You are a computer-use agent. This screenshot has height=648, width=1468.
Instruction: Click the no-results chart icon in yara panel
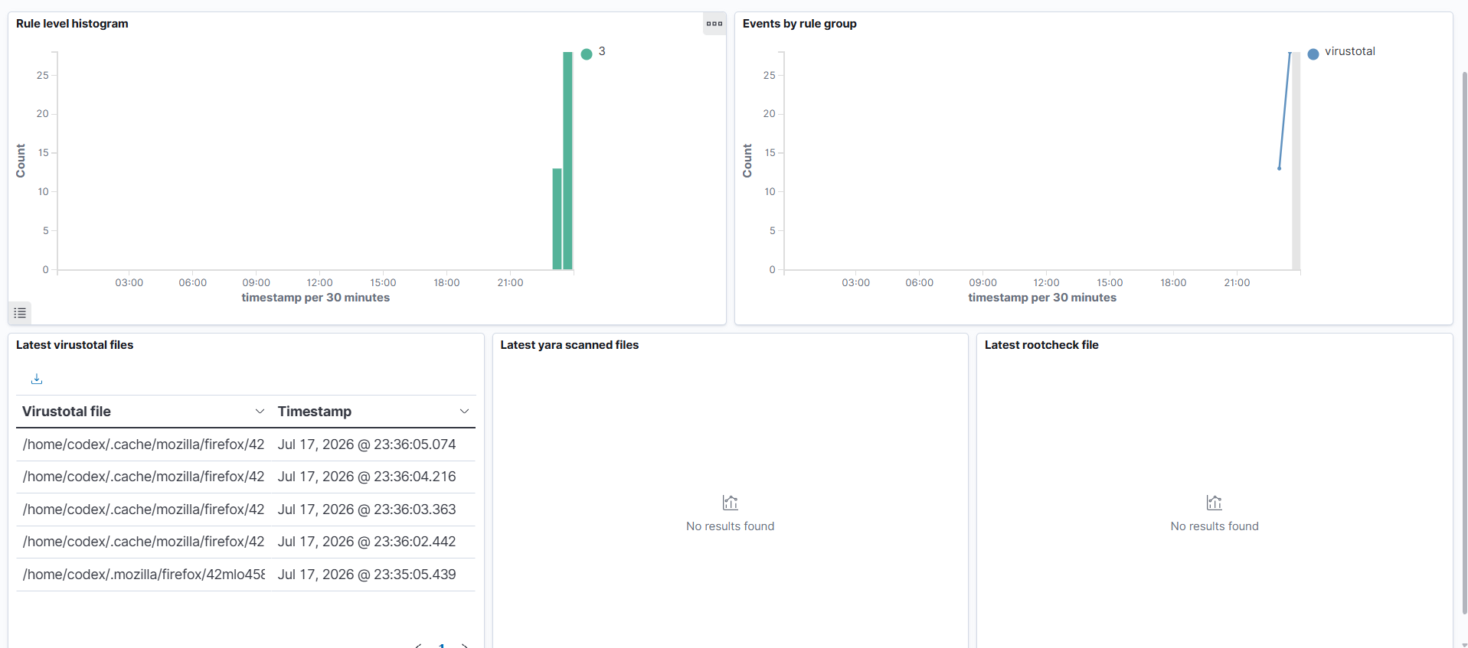(731, 503)
